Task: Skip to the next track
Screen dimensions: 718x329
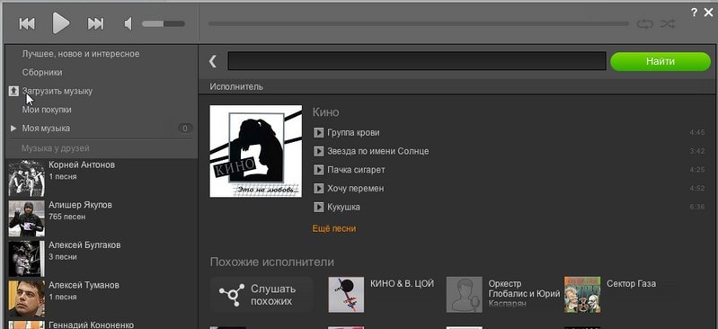Action: (95, 23)
